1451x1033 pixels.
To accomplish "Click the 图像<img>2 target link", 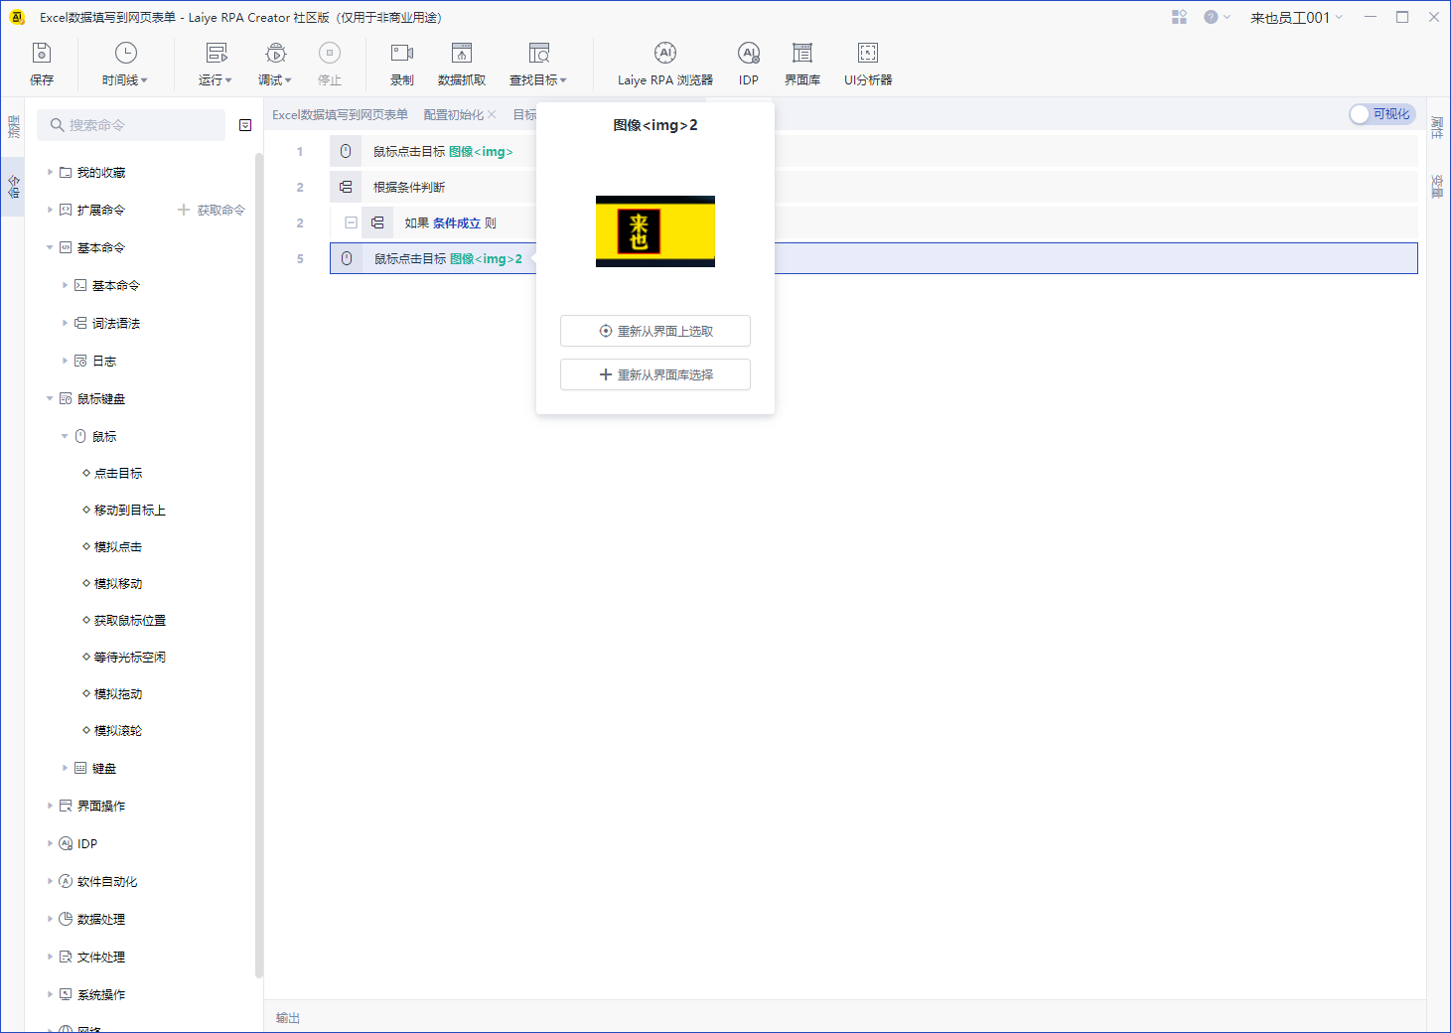I will click(x=486, y=258).
